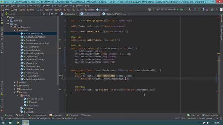Click the VCS commit changes icon

(x=199, y=10)
